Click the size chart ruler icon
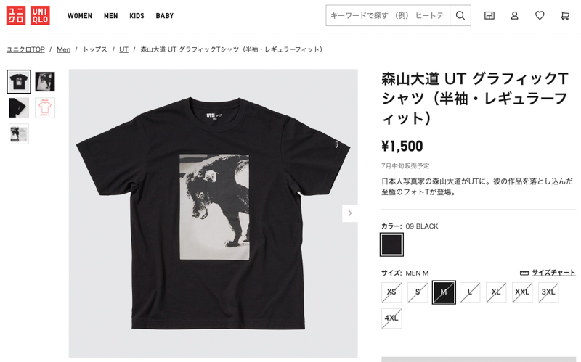 point(524,273)
